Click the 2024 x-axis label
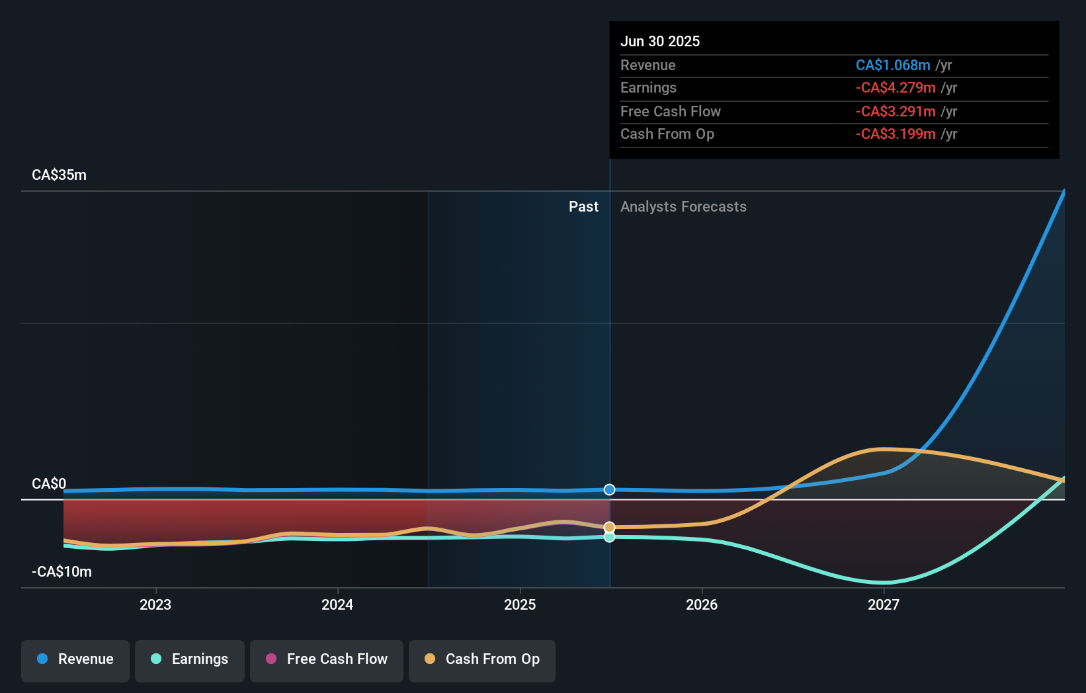The width and height of the screenshot is (1086, 693). point(337,604)
